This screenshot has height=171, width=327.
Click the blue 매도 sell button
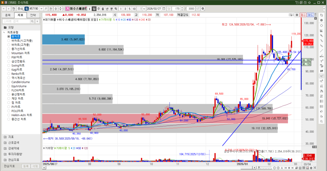310,15
